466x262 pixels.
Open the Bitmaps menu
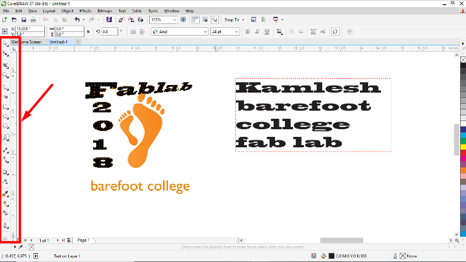(105, 10)
